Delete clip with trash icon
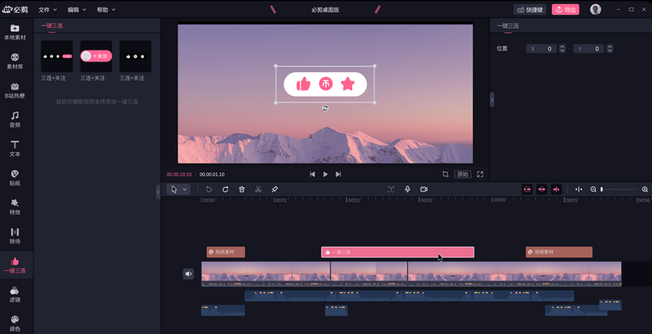652x334 pixels. pyautogui.click(x=241, y=189)
